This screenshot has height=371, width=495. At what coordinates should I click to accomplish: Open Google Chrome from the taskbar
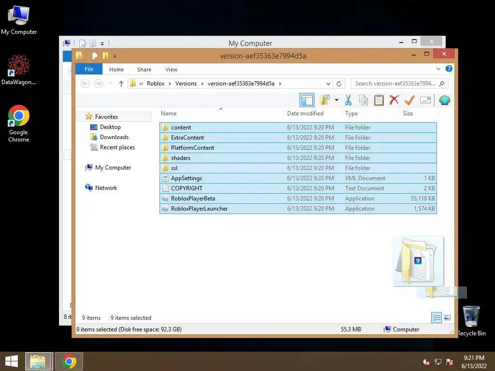click(69, 361)
